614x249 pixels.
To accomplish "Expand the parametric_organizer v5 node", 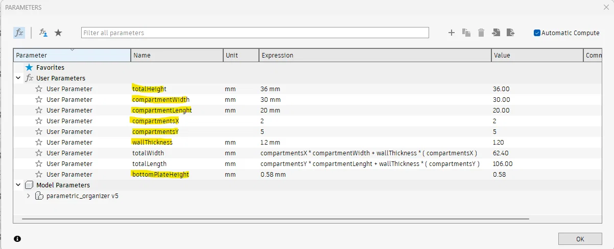I will coord(28,196).
